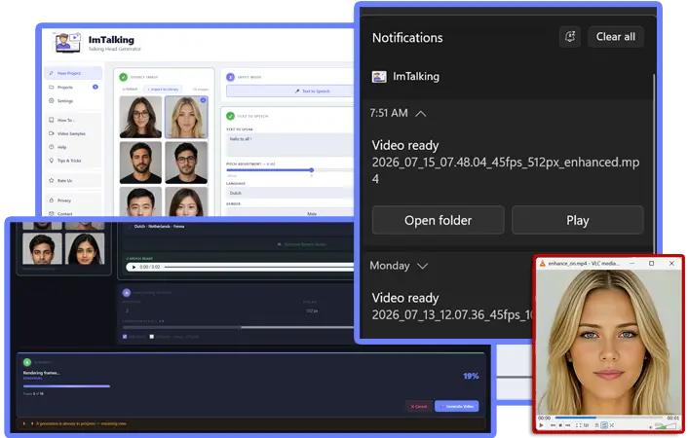
Task: Click the ImTalking notification app icon
Action: (379, 77)
